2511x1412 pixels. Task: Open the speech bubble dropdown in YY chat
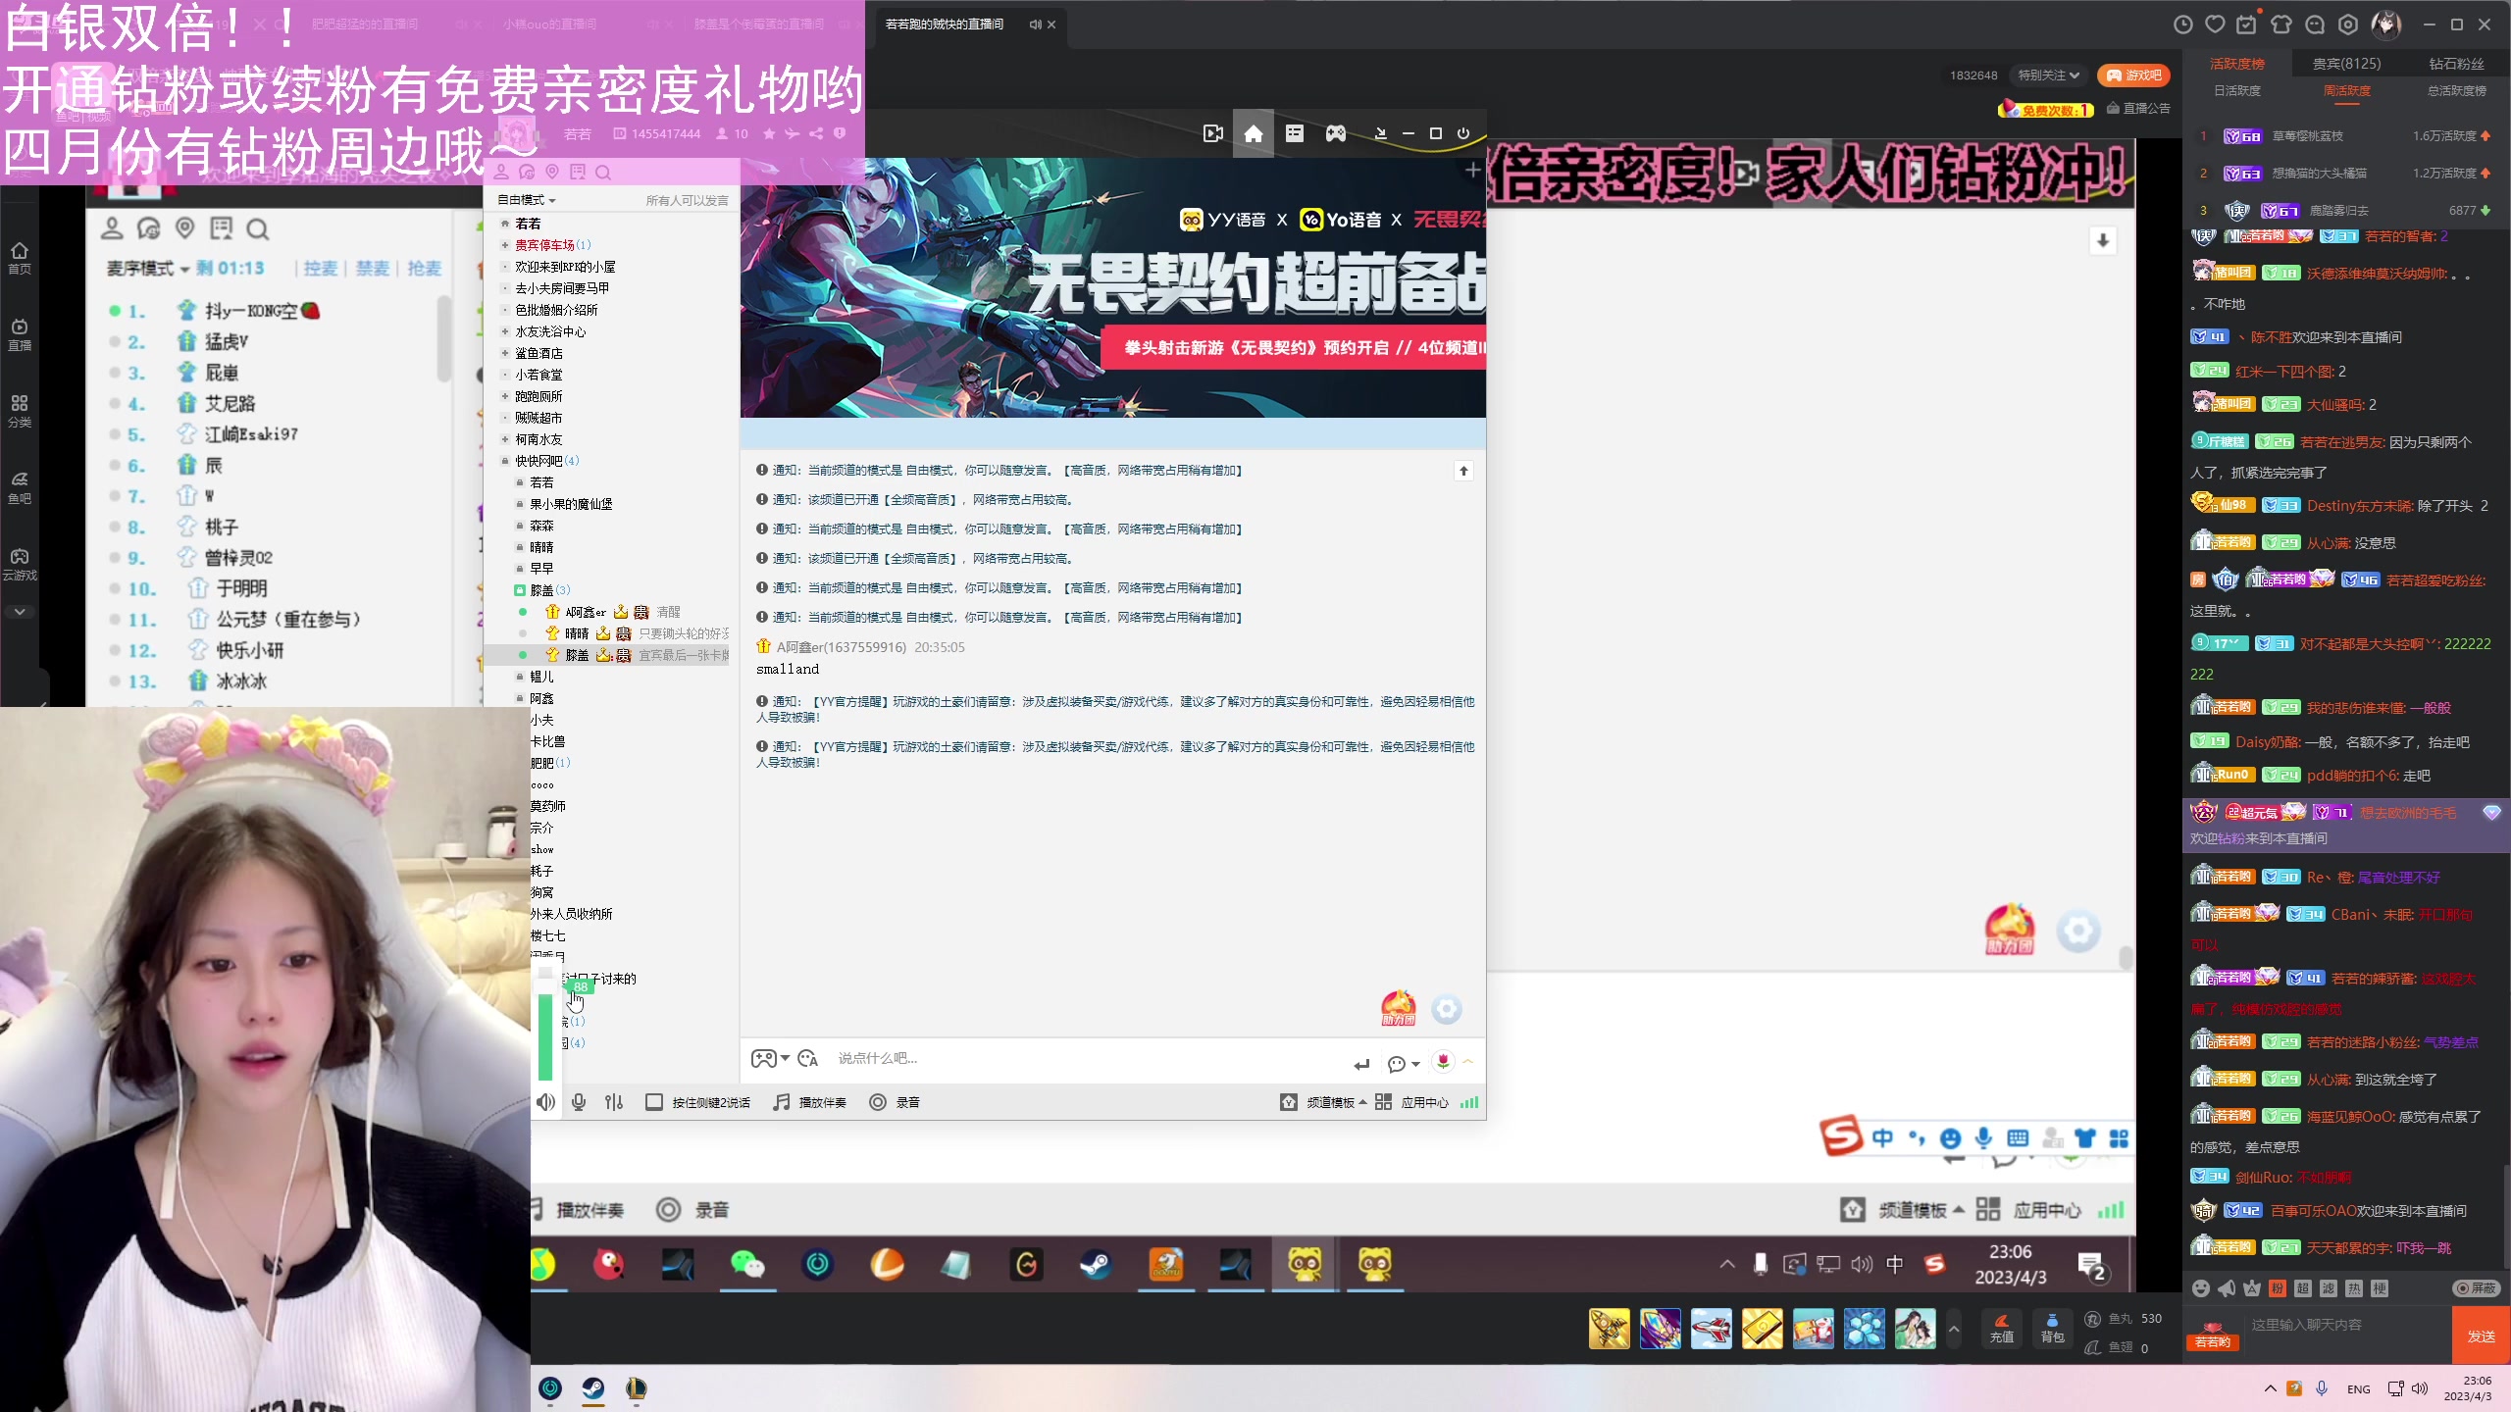coord(1404,1064)
